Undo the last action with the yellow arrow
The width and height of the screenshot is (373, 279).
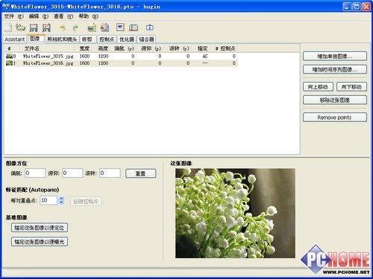pyautogui.click(x=62, y=28)
